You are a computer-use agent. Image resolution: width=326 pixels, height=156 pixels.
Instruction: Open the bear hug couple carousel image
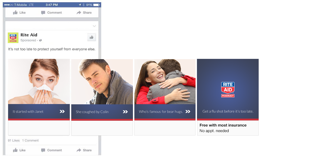point(165,82)
